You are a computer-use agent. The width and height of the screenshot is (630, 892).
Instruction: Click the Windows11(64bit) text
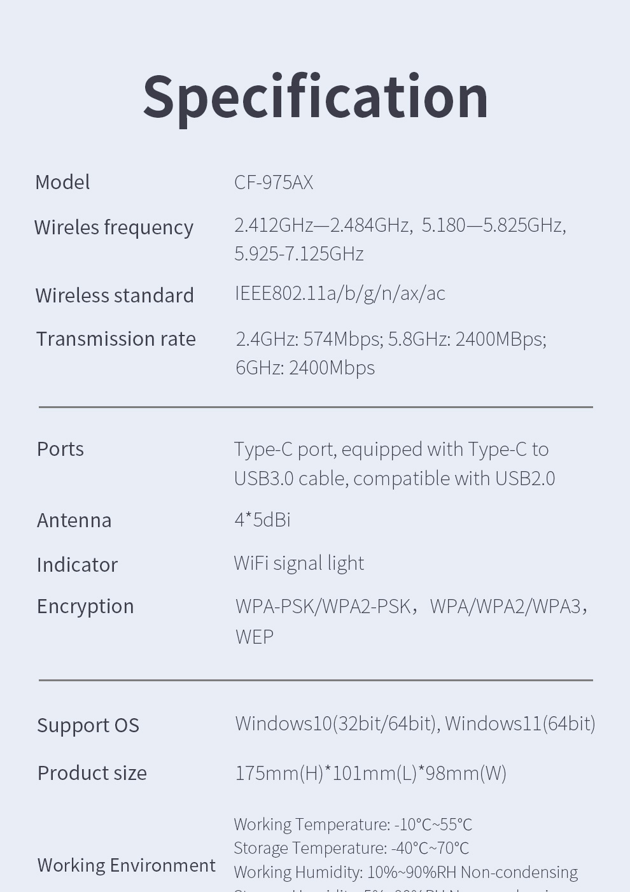[520, 723]
